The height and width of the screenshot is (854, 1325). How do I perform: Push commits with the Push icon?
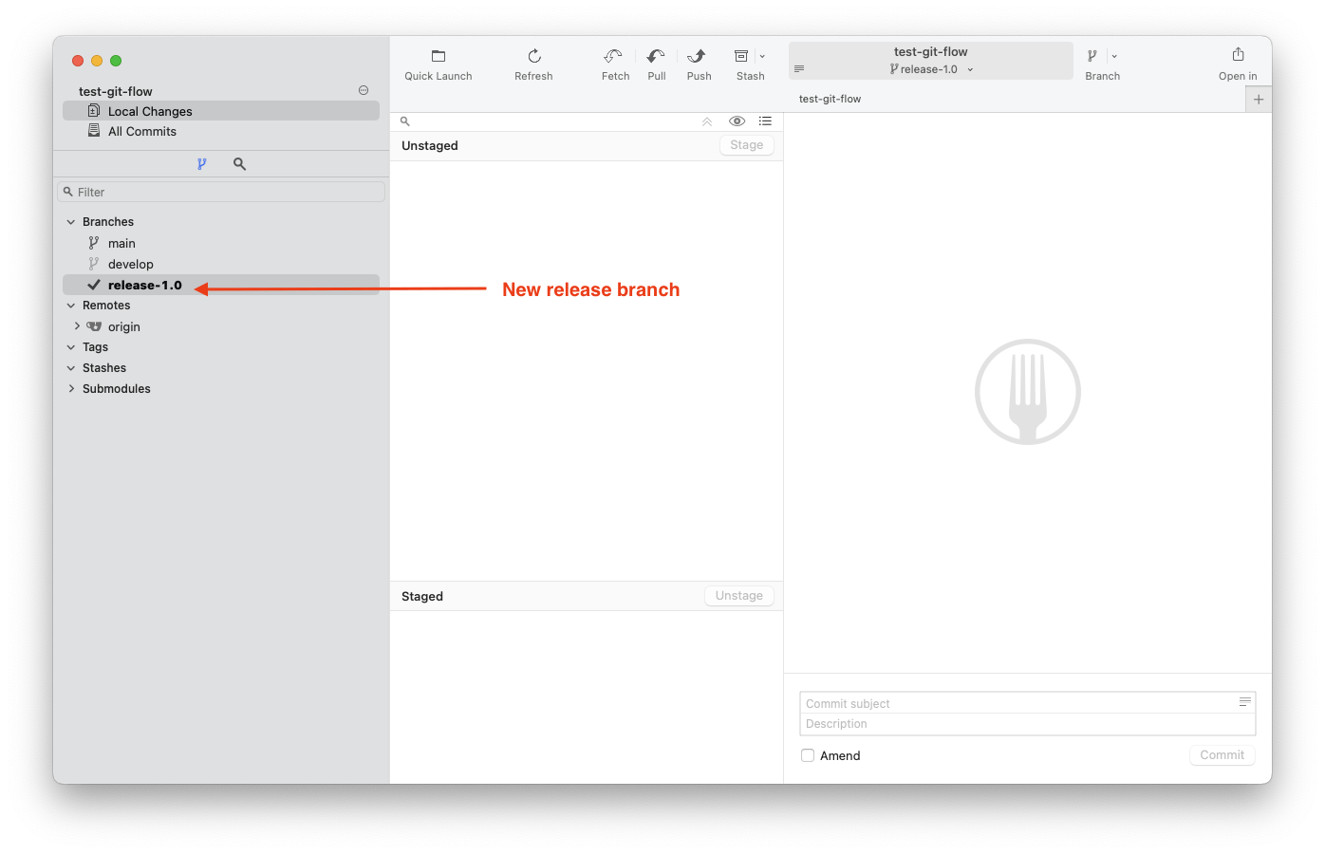point(698,57)
